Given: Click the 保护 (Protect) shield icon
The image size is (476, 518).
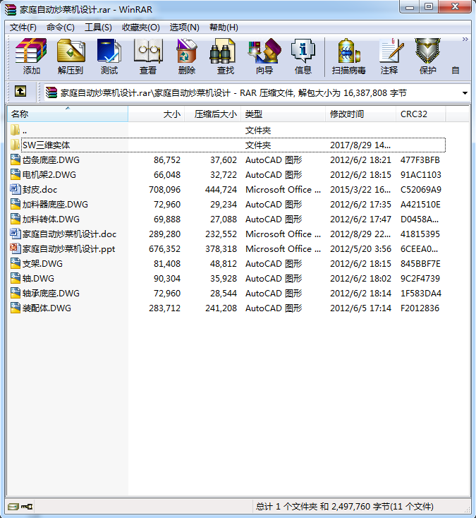Looking at the screenshot, I should pos(428,56).
